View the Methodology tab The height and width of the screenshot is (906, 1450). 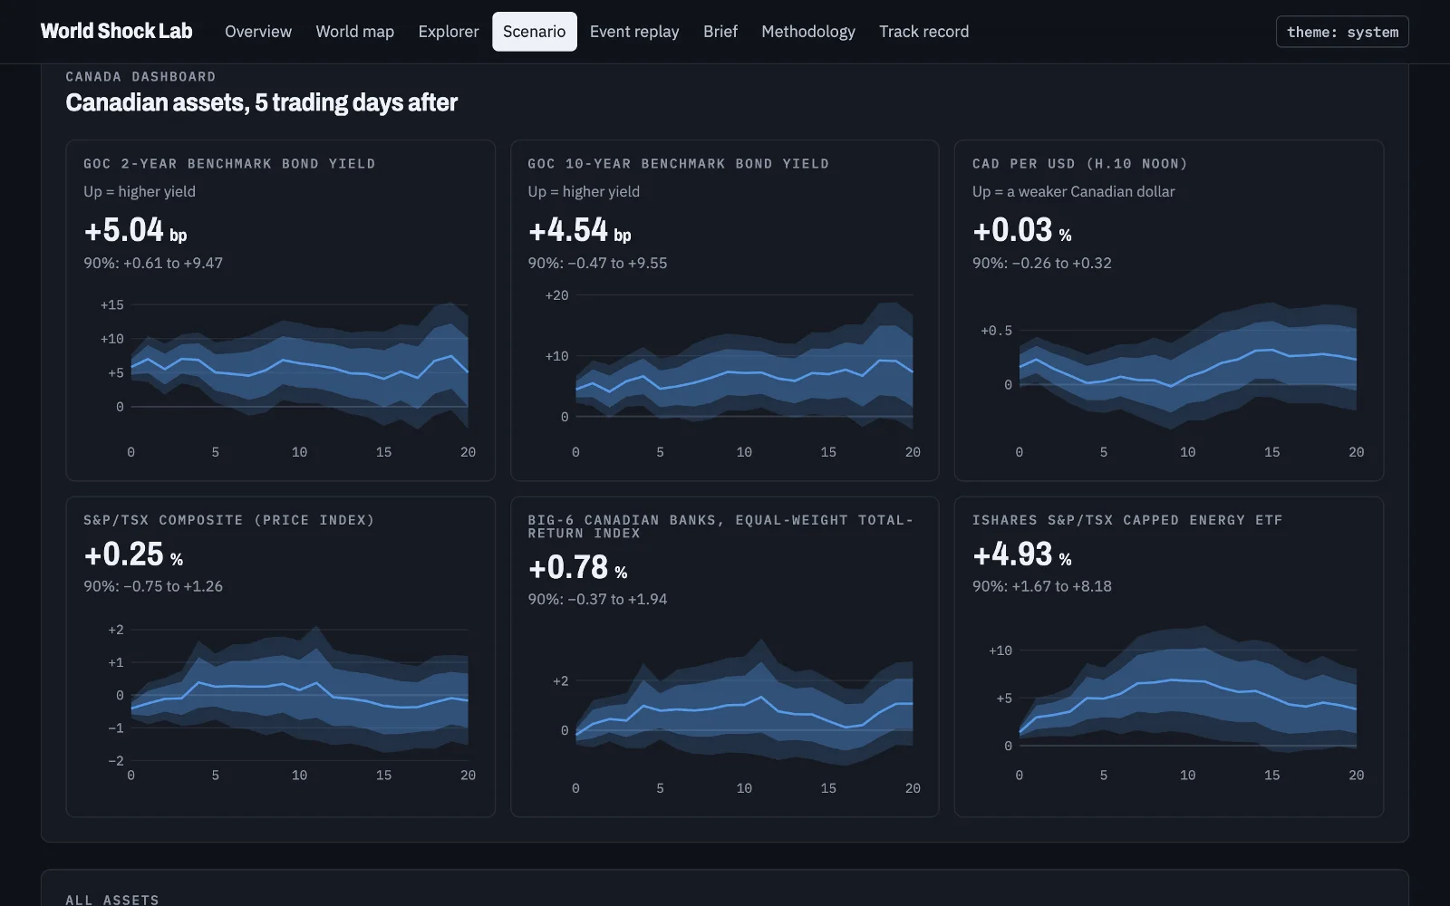[808, 32]
